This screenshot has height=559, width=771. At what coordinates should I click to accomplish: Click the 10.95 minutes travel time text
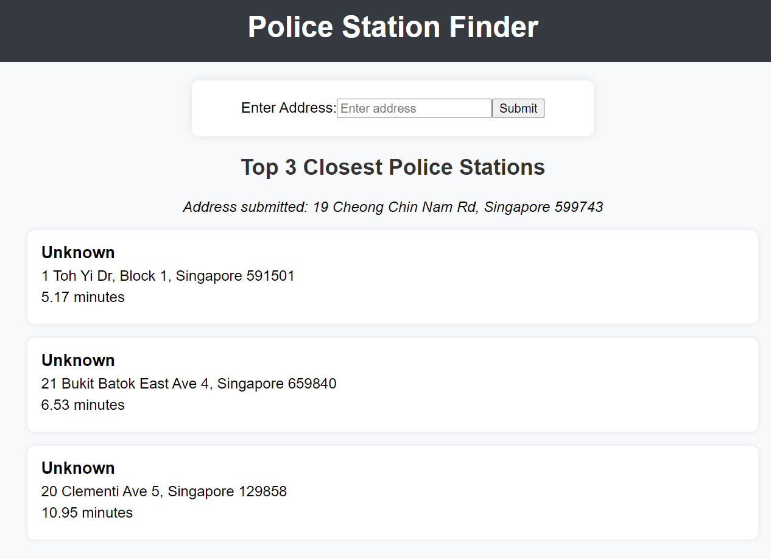[87, 513]
